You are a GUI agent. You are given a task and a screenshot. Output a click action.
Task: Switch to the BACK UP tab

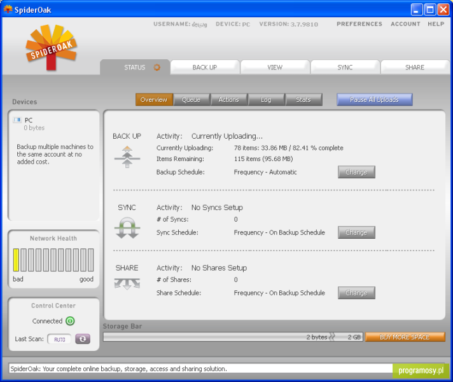click(x=205, y=67)
